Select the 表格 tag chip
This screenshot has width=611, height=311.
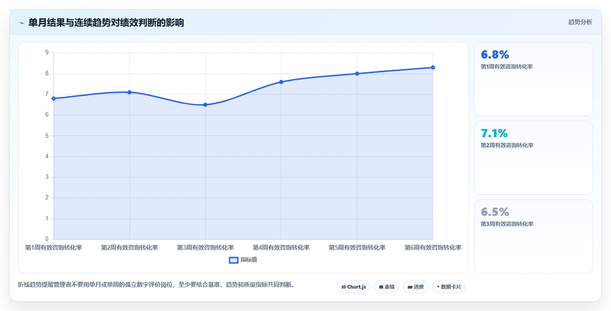click(x=386, y=287)
